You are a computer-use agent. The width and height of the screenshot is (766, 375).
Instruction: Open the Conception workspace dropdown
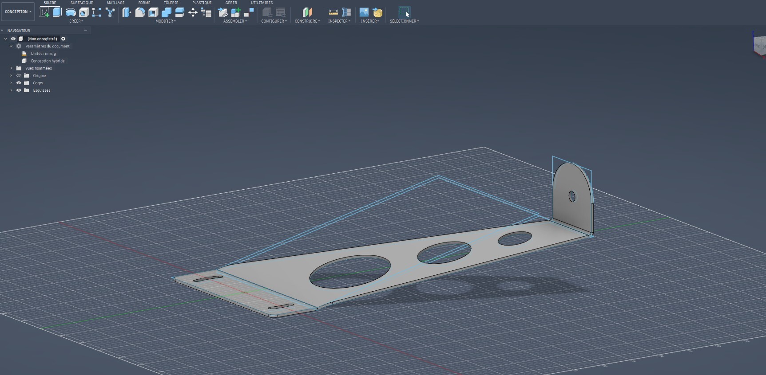[x=18, y=12]
